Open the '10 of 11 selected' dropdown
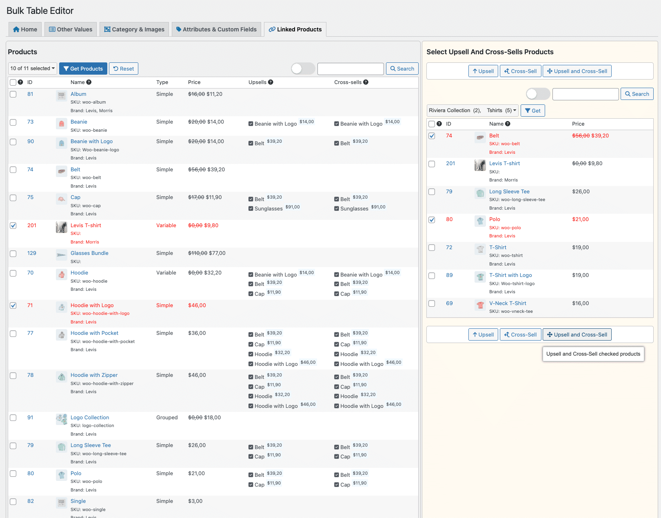Viewport: 661px width, 518px height. 33,69
